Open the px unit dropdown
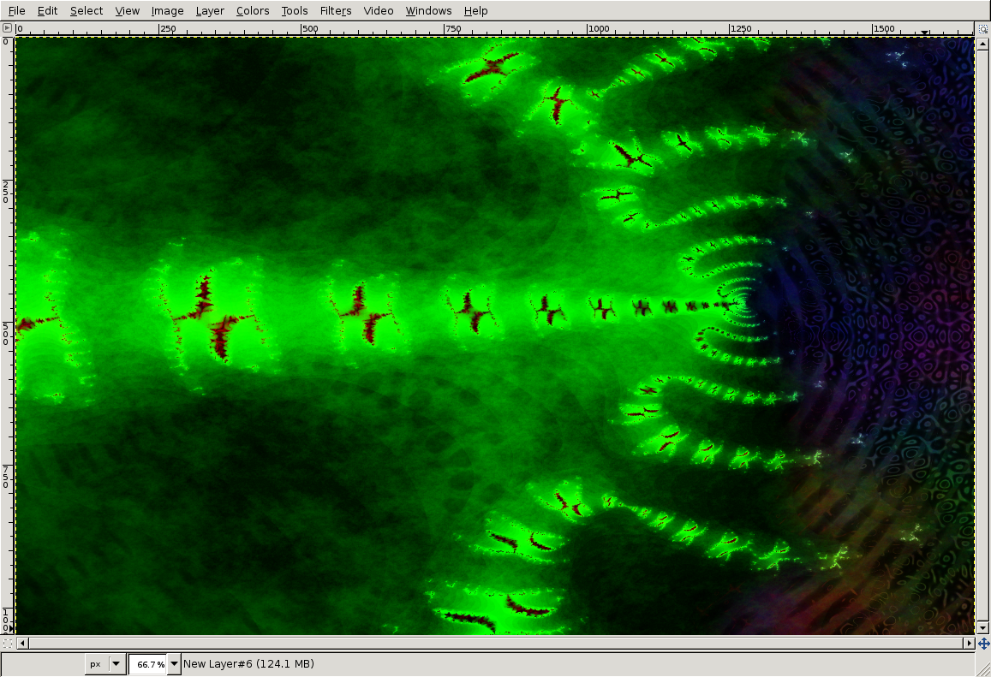This screenshot has width=991, height=677. click(104, 664)
